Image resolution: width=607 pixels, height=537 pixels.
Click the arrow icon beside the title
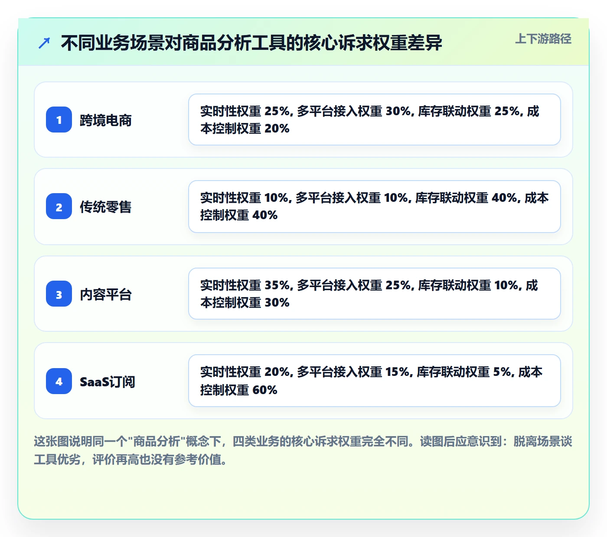[x=44, y=43]
